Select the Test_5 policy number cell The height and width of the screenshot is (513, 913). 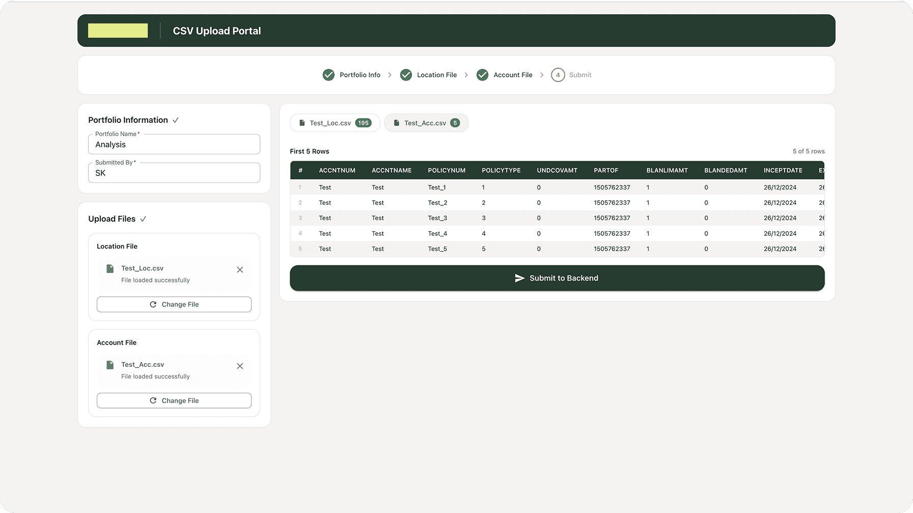point(438,249)
